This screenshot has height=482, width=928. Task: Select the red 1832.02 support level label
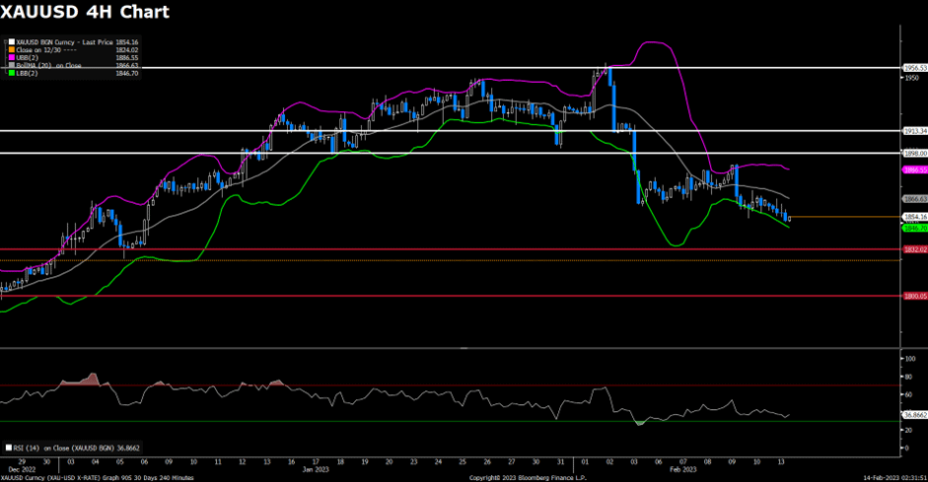(x=914, y=249)
